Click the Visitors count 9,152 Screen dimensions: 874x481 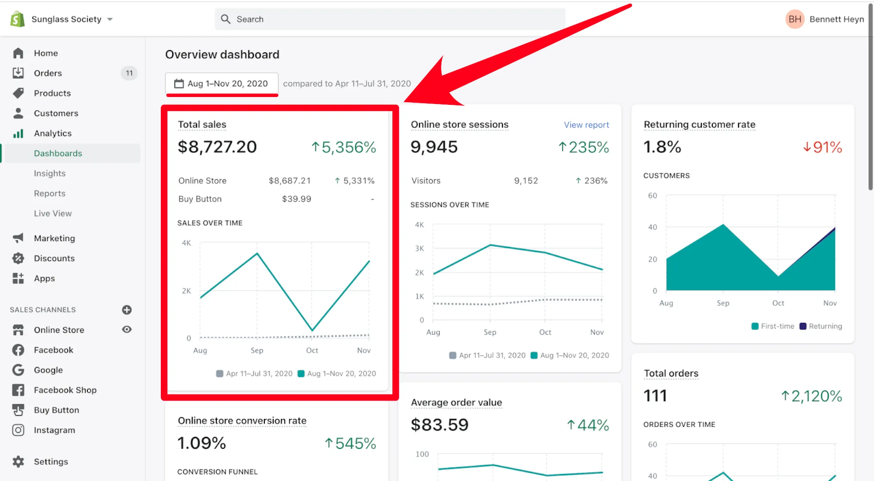[x=526, y=181]
